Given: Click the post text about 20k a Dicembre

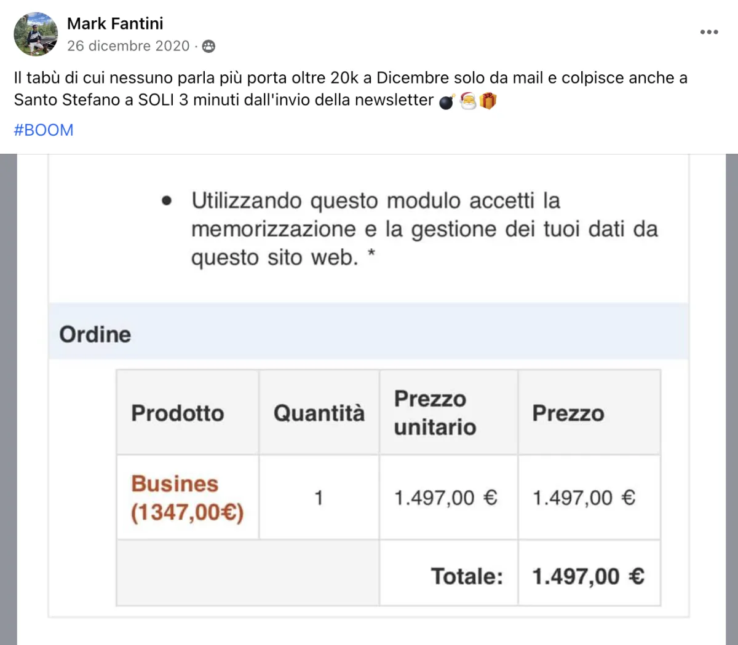Looking at the screenshot, I should pos(351,78).
